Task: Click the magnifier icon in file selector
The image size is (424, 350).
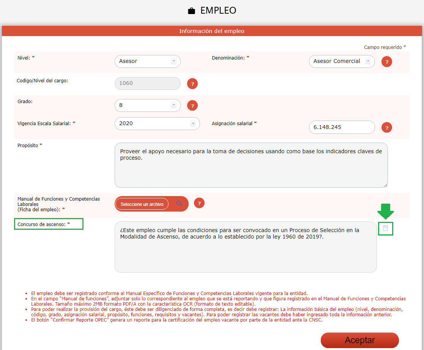Action: (179, 204)
